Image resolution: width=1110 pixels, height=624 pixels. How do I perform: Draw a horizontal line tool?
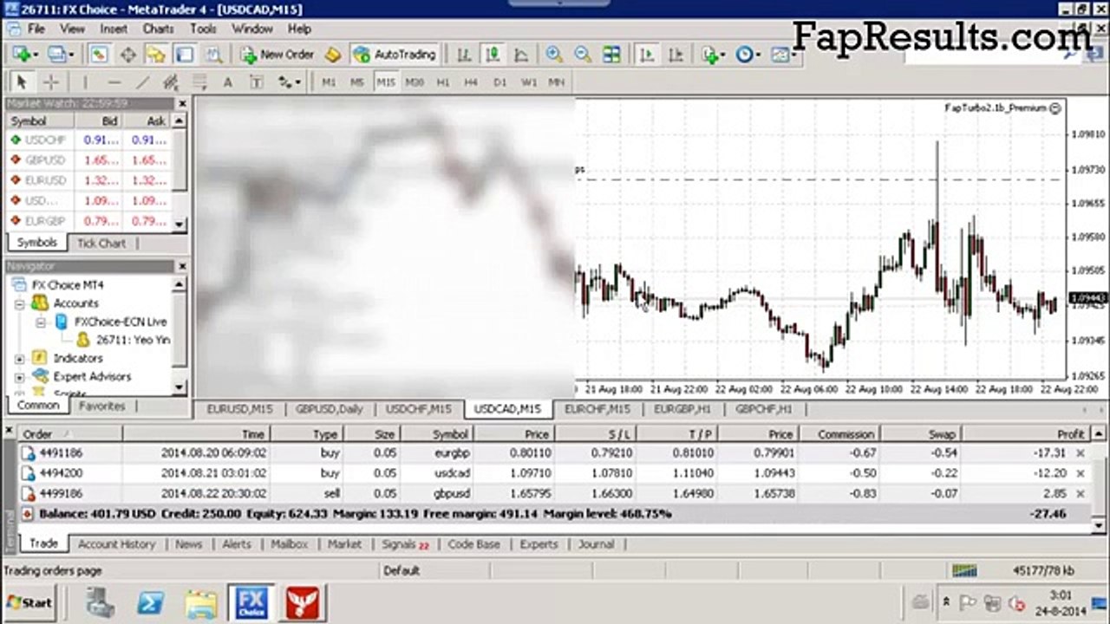114,82
